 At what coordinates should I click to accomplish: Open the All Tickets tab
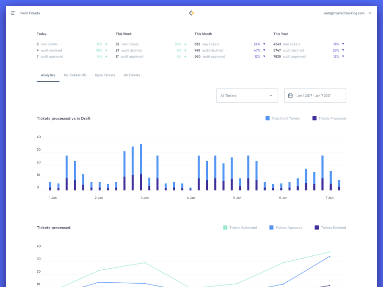pyautogui.click(x=132, y=75)
